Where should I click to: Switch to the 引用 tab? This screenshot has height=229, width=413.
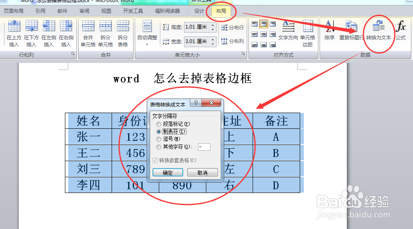41,11
